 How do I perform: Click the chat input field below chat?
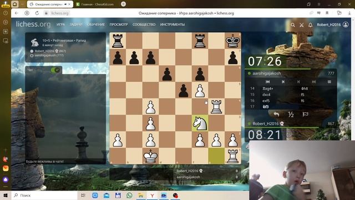tap(65, 162)
